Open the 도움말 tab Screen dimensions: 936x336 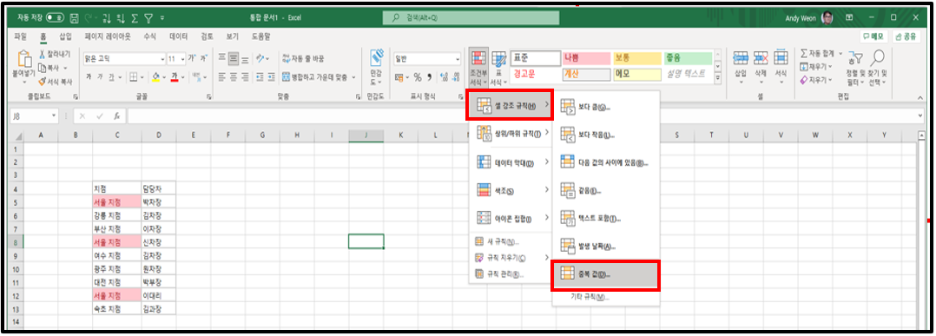[x=260, y=36]
